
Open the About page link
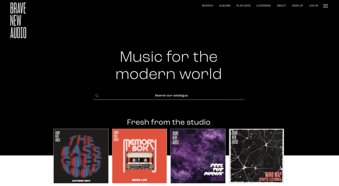[x=281, y=6]
